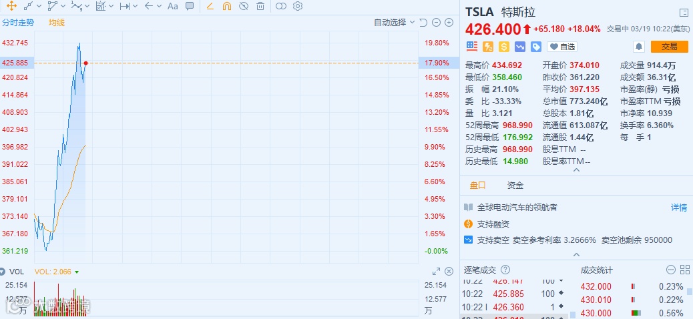The image size is (693, 319).
Task: Open arrow tool dropdown arrow
Action: coord(159,6)
